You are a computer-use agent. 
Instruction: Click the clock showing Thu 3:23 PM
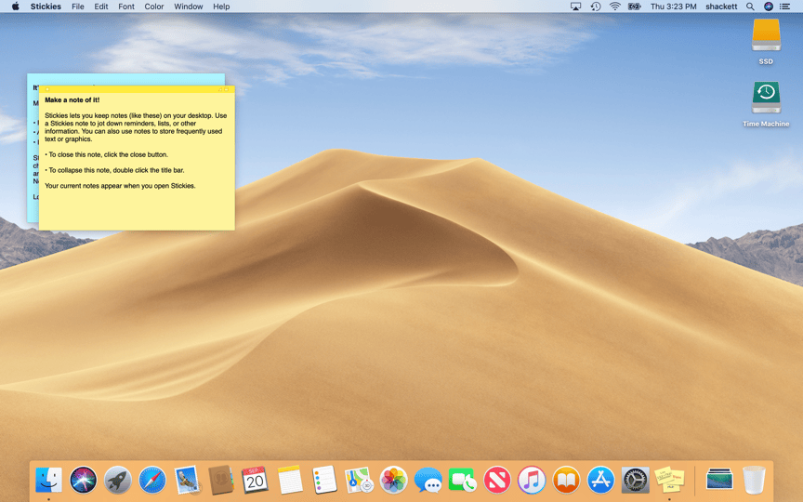tap(673, 7)
